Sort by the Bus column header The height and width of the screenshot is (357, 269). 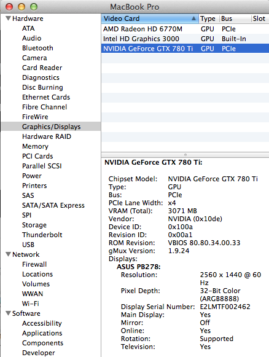pyautogui.click(x=236, y=18)
